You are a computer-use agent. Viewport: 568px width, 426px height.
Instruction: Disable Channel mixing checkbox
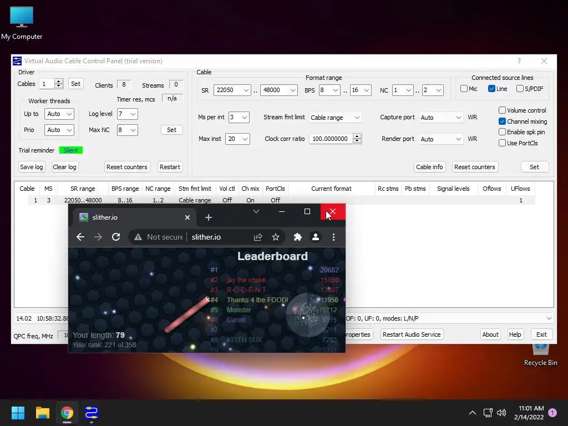tap(502, 121)
